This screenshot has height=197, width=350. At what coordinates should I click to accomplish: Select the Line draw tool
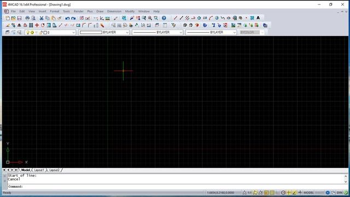point(175,18)
